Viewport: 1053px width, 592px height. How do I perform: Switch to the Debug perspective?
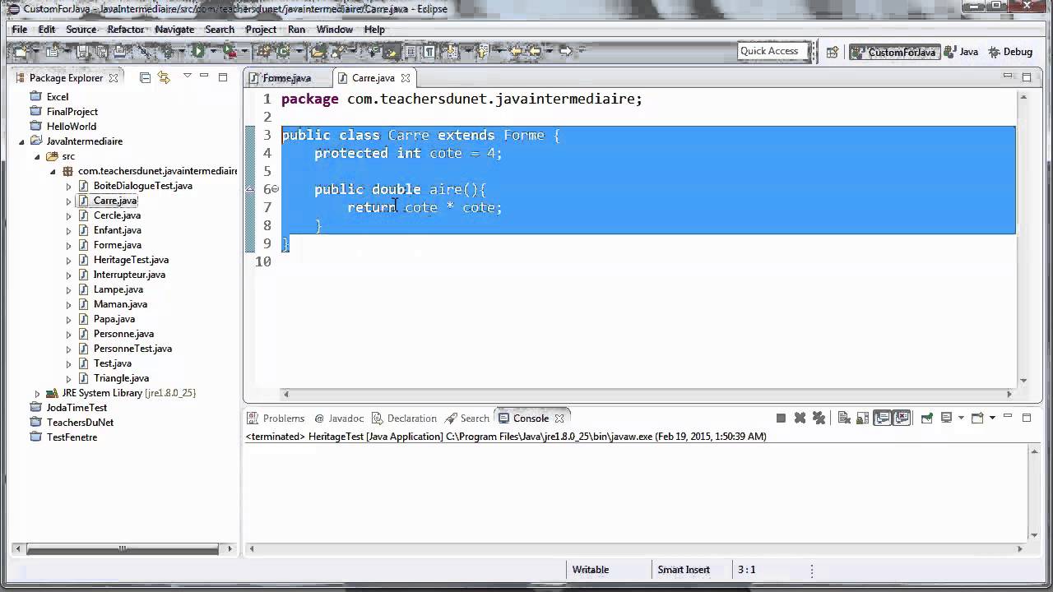pos(1010,52)
